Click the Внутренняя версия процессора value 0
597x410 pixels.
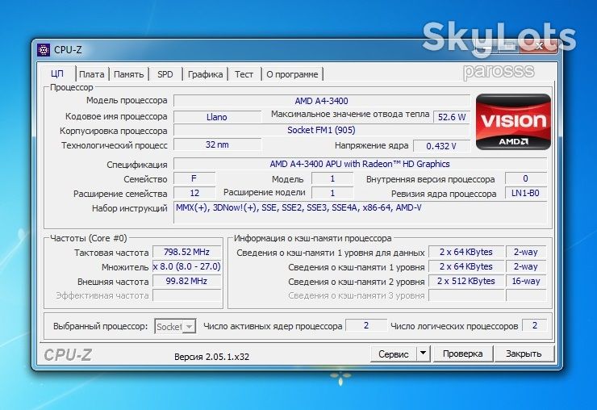[x=526, y=178]
